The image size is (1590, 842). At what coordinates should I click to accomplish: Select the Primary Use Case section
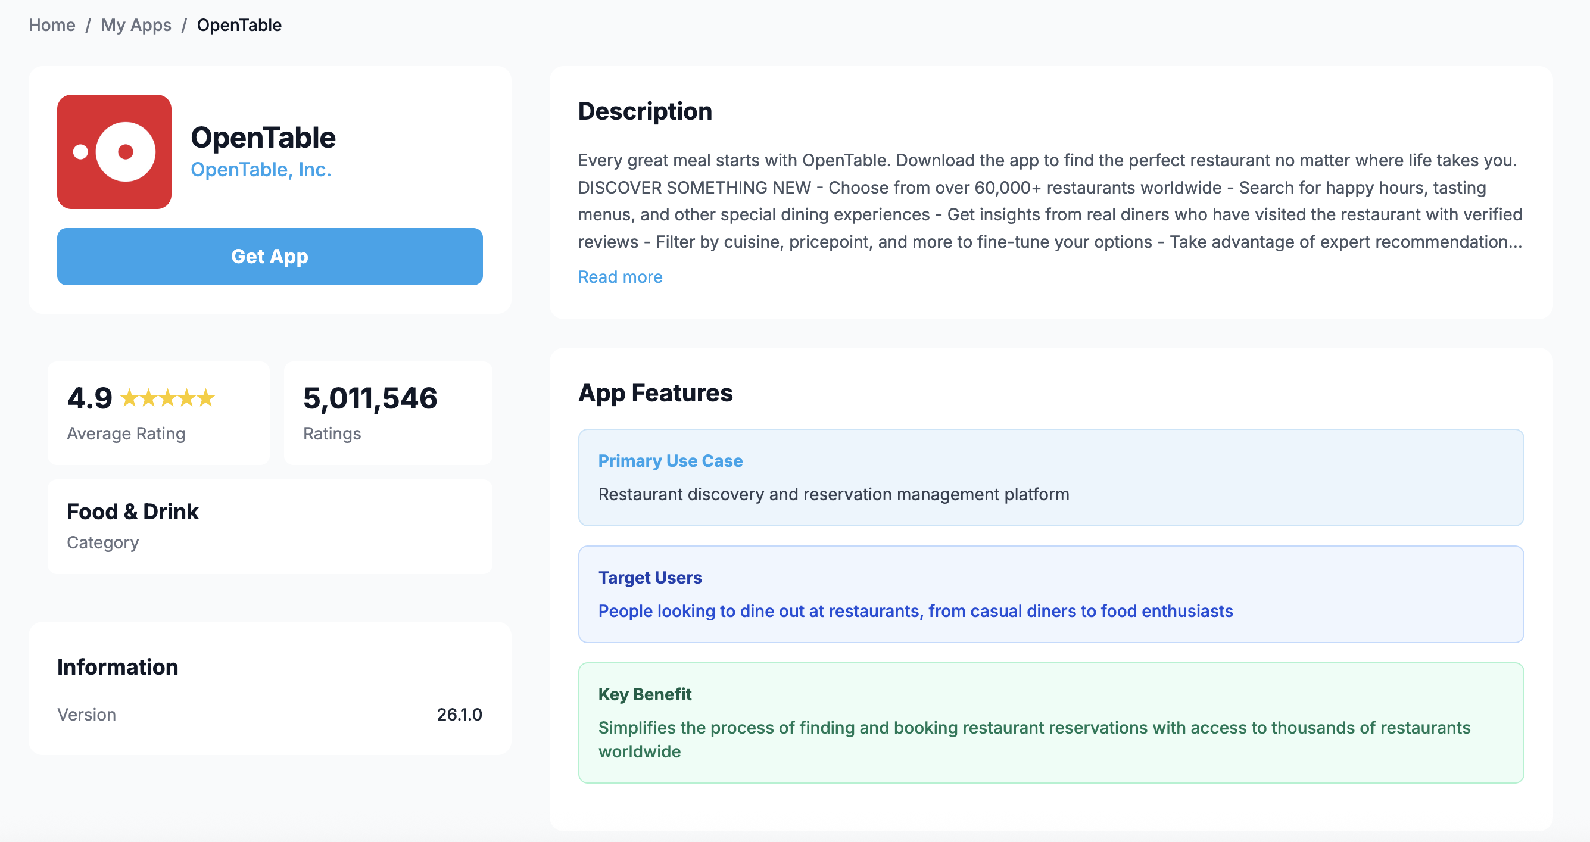(670, 460)
